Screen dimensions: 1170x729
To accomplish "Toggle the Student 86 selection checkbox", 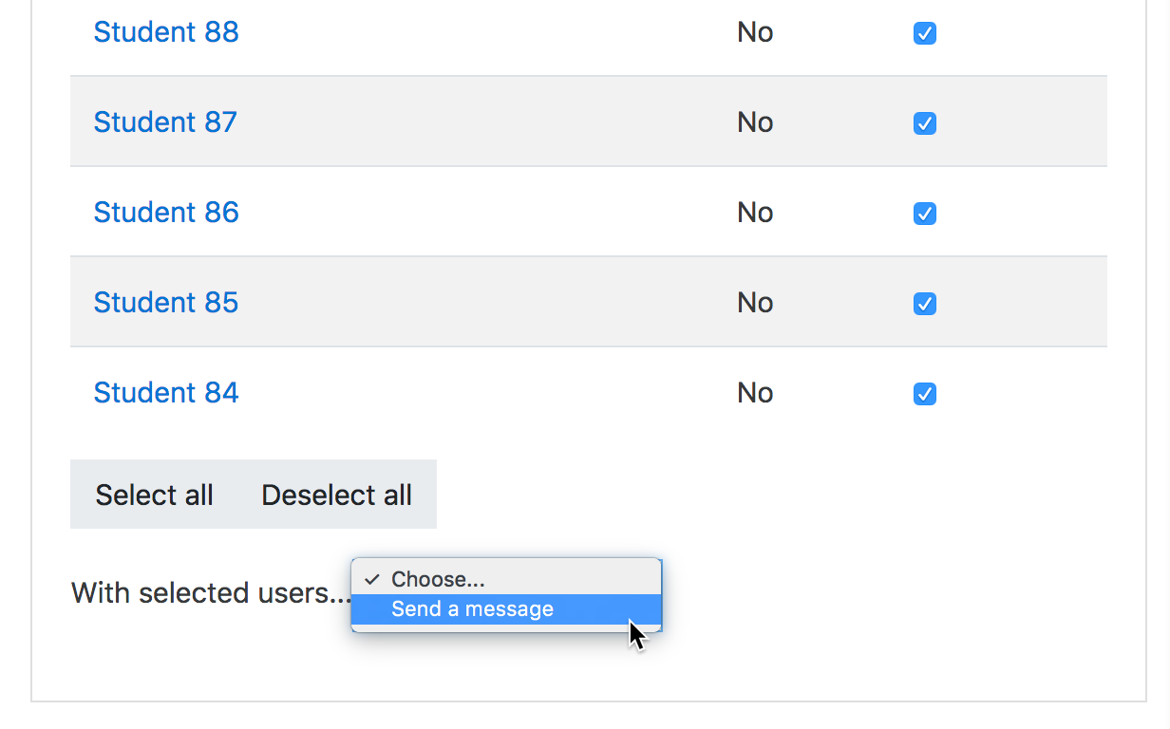I will pyautogui.click(x=924, y=214).
